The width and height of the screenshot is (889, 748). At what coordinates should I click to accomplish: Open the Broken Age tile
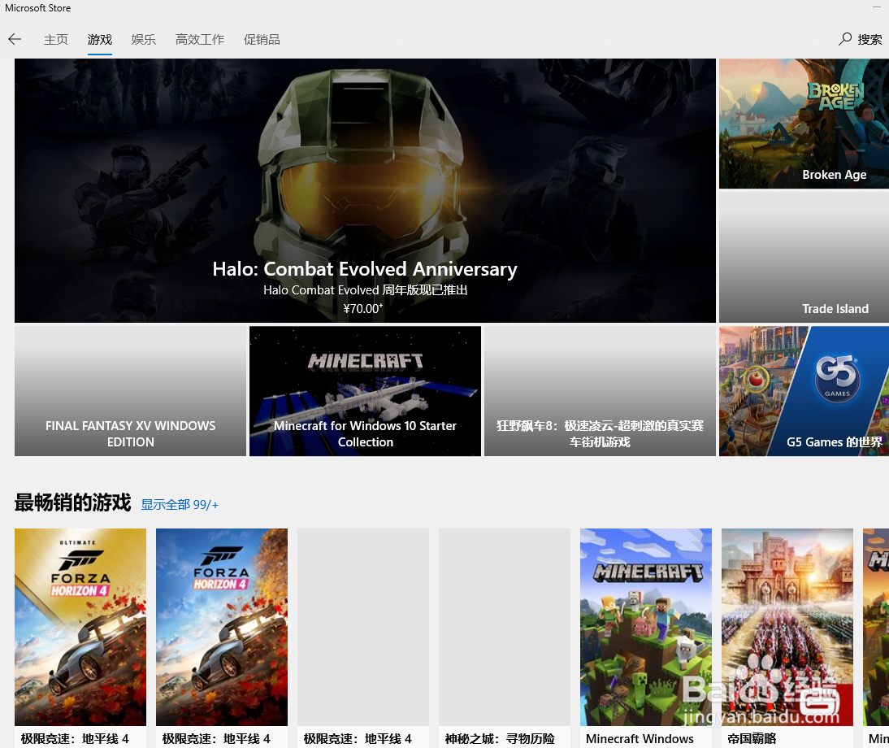point(804,124)
